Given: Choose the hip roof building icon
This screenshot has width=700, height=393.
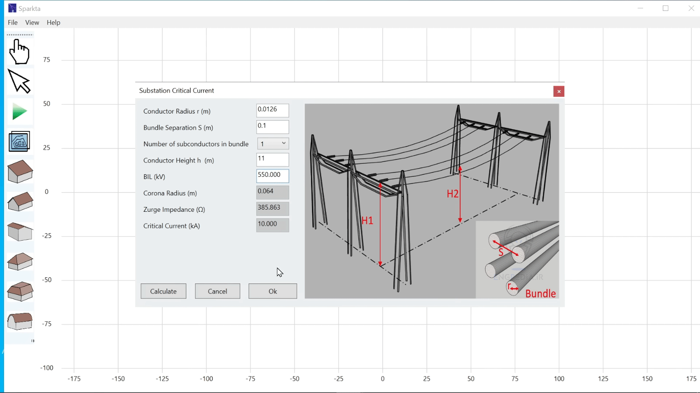Looking at the screenshot, I should pyautogui.click(x=20, y=262).
